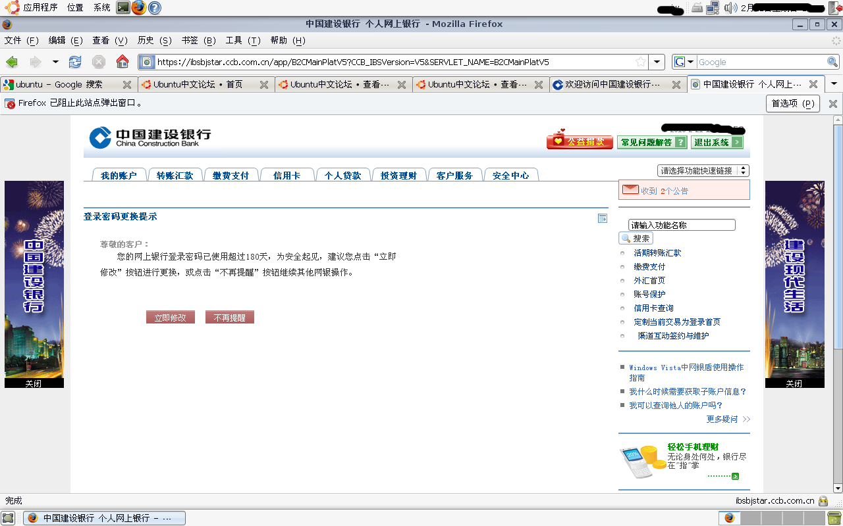Click the 常见问题解答 button
This screenshot has width=843, height=526.
(652, 142)
